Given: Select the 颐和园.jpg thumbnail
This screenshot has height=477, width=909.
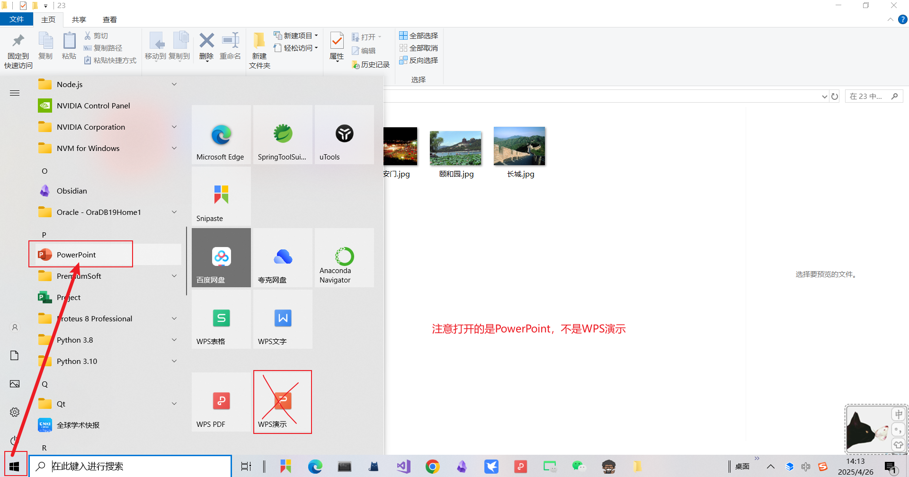Looking at the screenshot, I should [456, 148].
